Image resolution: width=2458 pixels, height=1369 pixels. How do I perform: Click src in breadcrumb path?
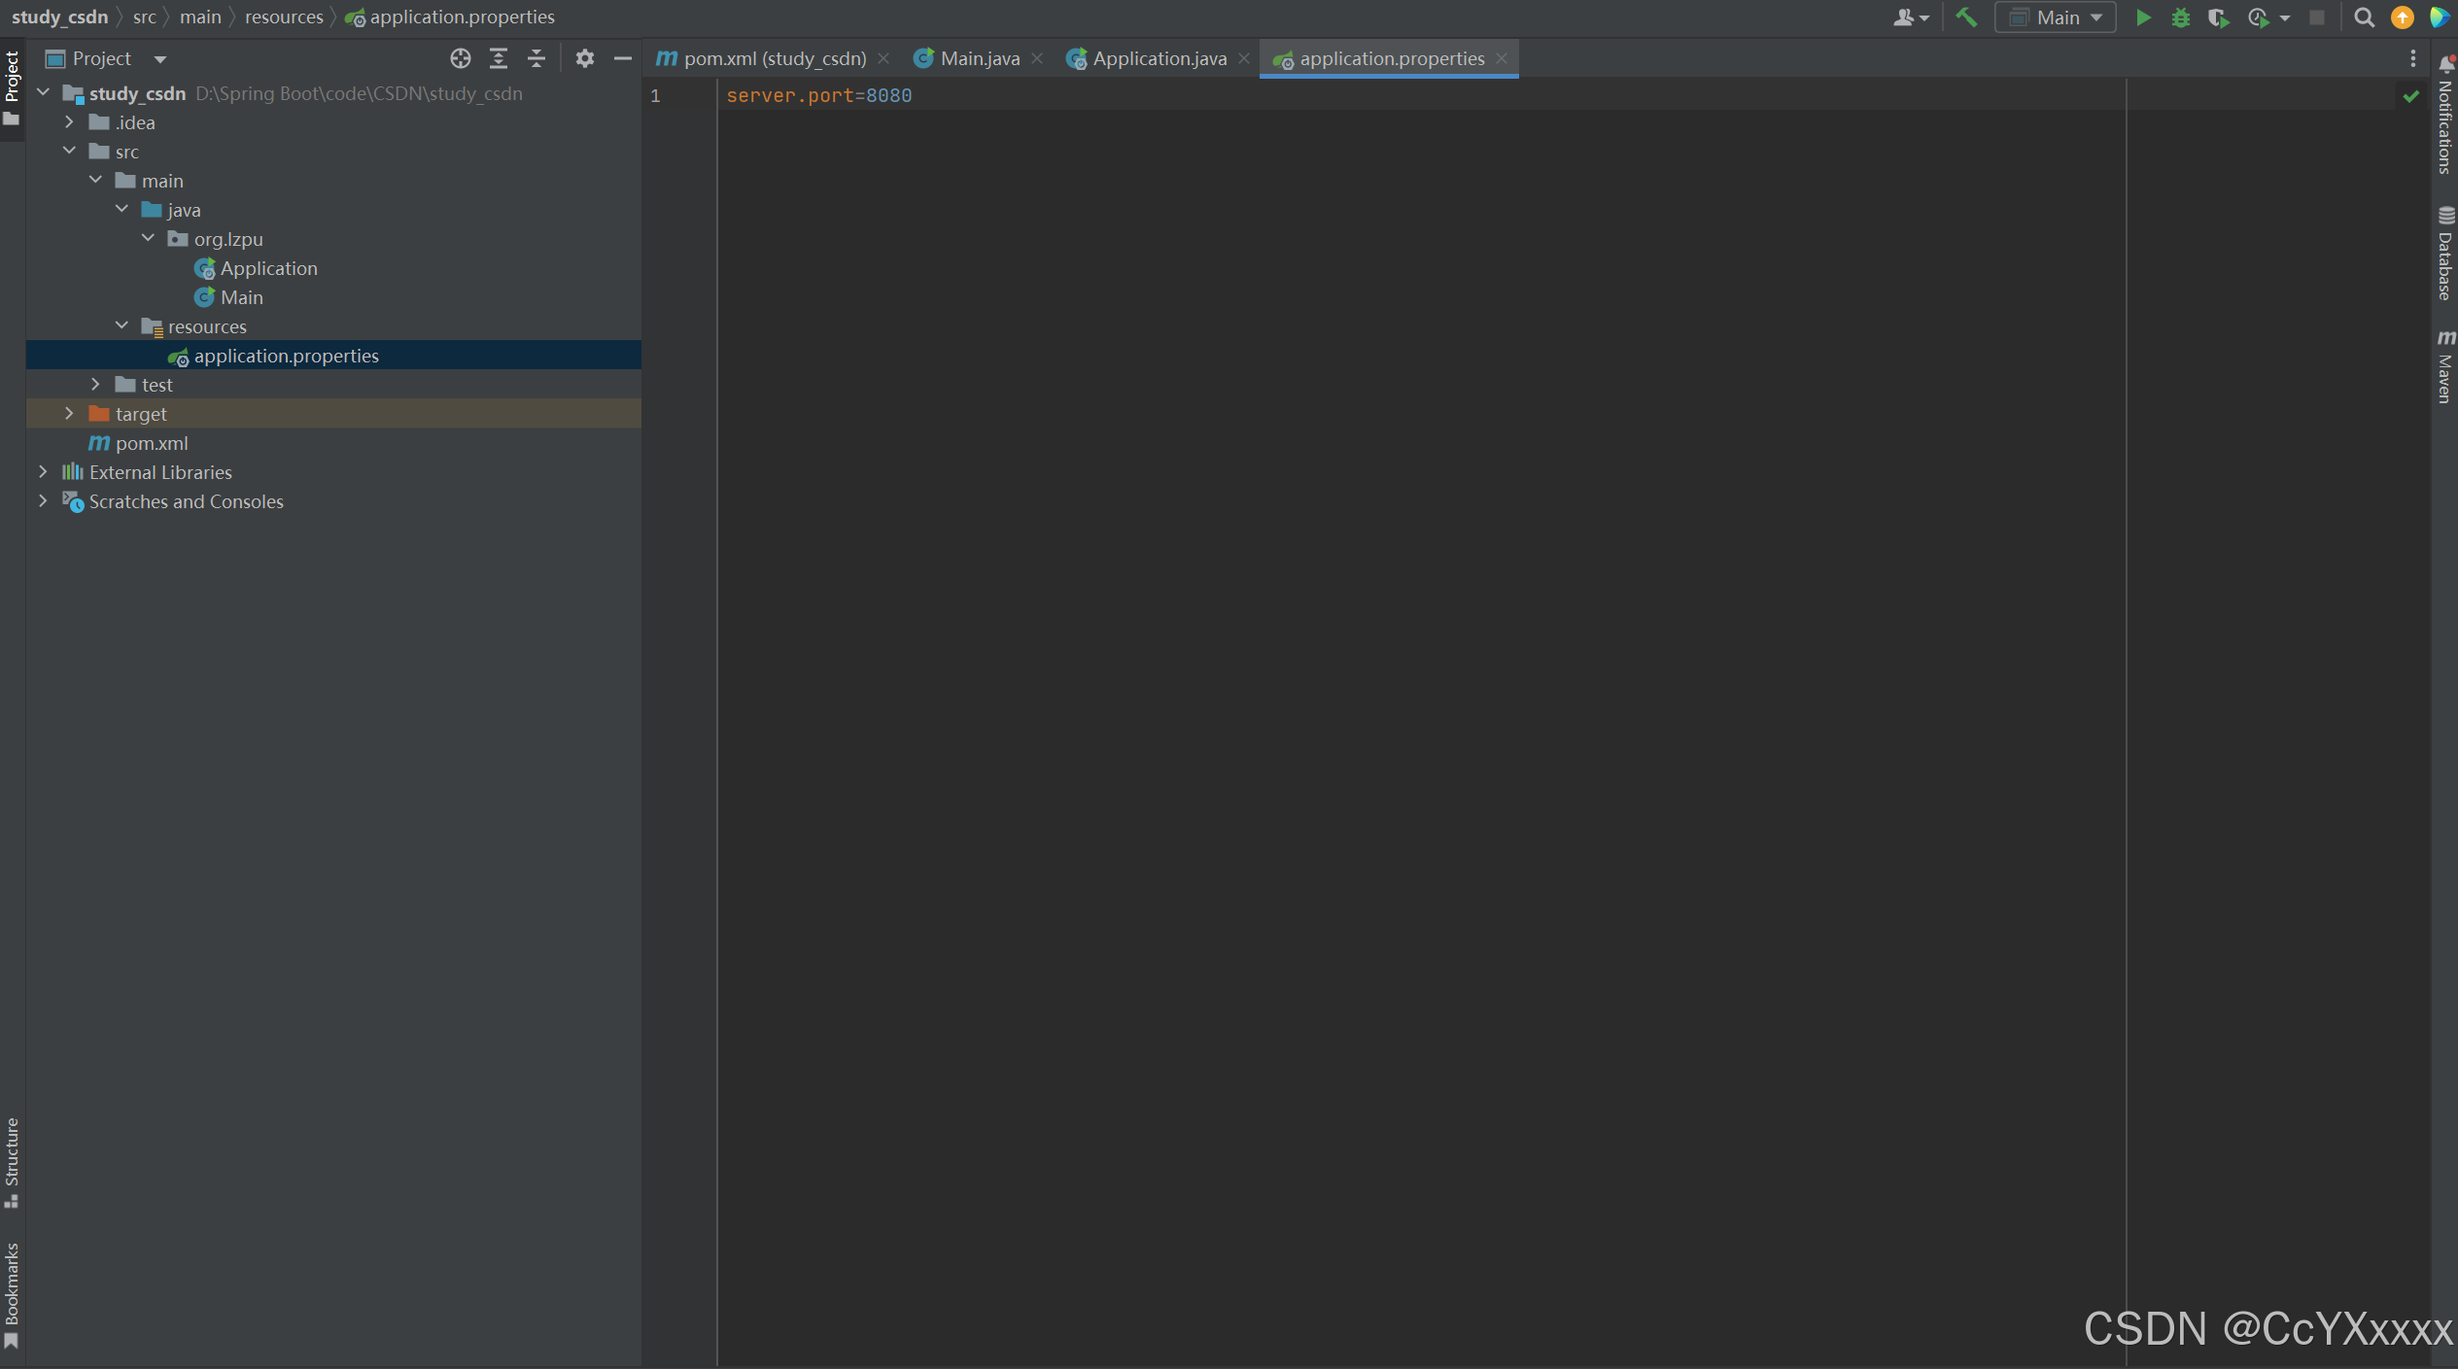144,17
